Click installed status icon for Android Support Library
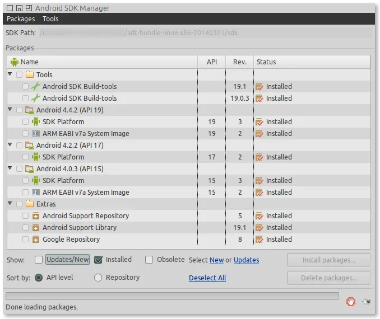 259,228
